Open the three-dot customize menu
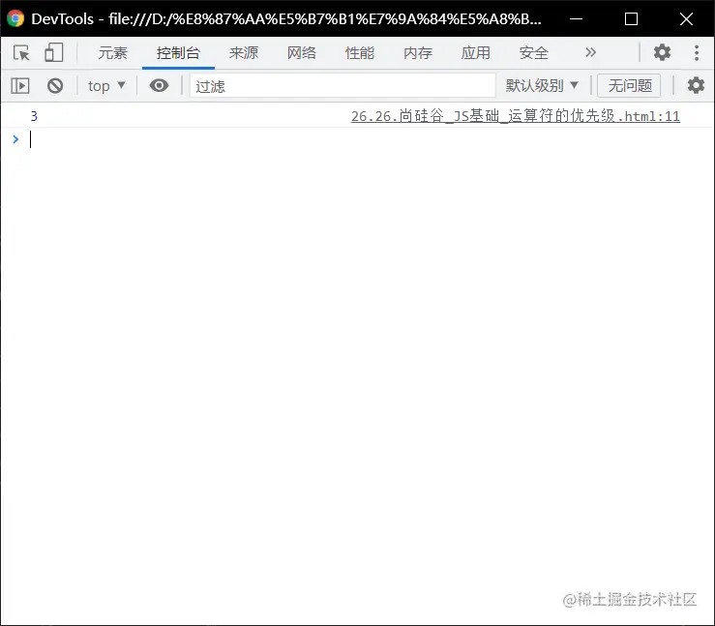The width and height of the screenshot is (715, 626). 697,52
